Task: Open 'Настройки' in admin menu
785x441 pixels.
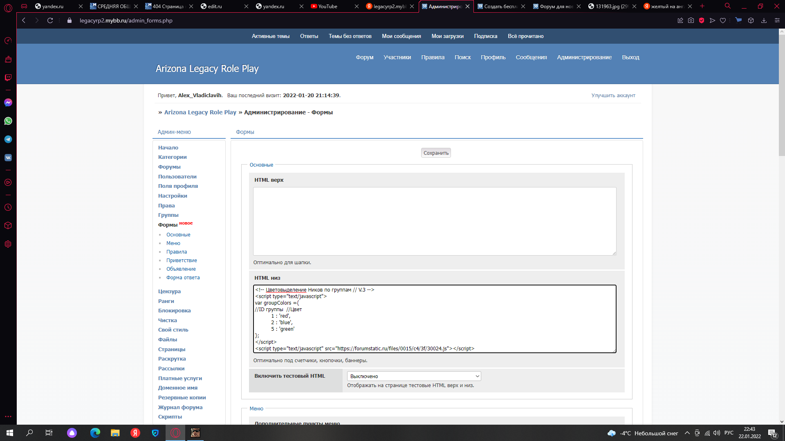Action: click(x=173, y=196)
